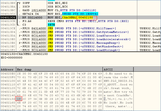Select the RETN instruction
This screenshot has height=111, width=161.
coord(51,24)
